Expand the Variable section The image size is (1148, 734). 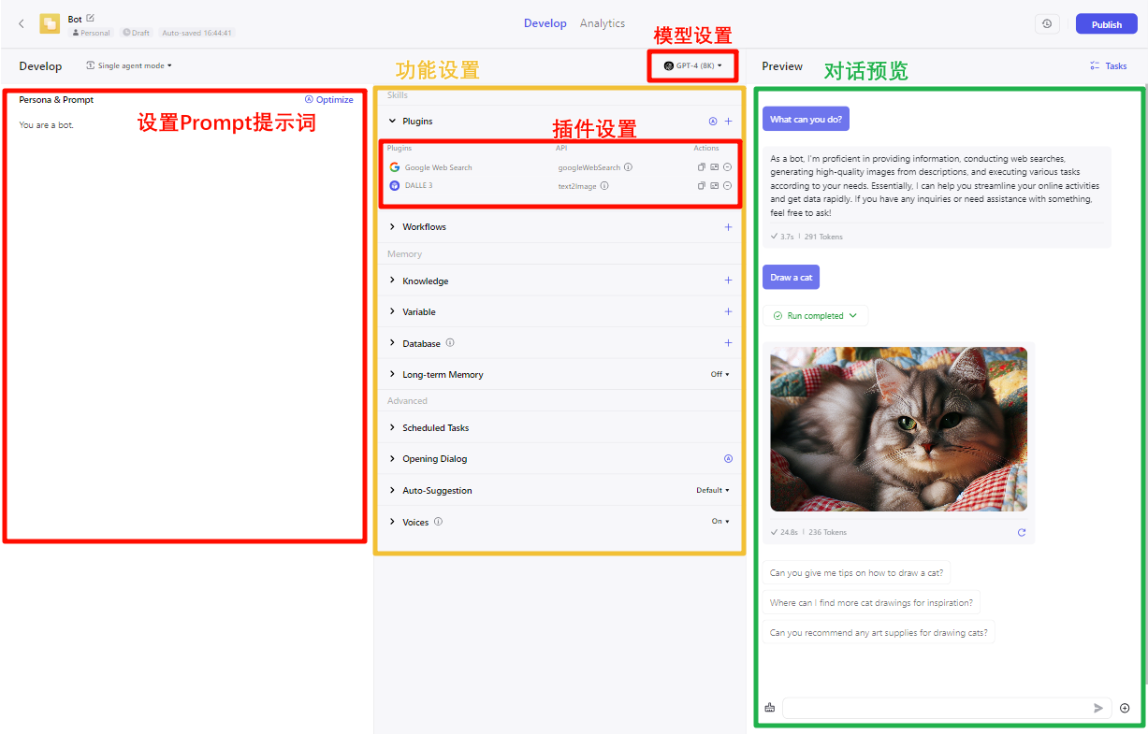(x=393, y=311)
